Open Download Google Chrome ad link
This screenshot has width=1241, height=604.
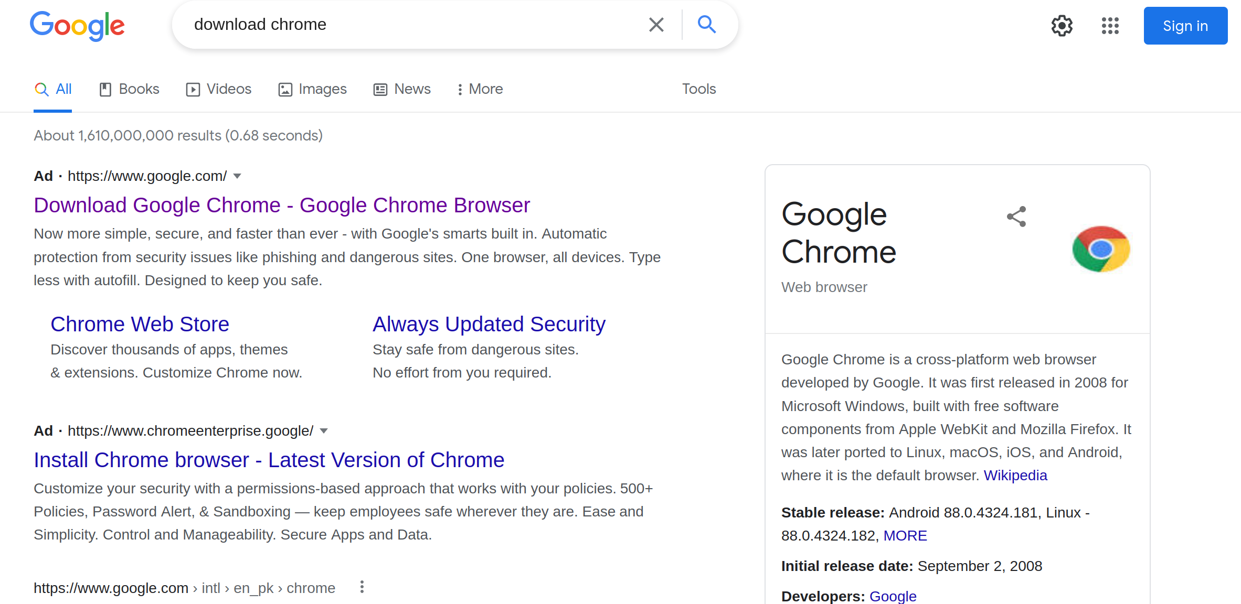pyautogui.click(x=282, y=205)
